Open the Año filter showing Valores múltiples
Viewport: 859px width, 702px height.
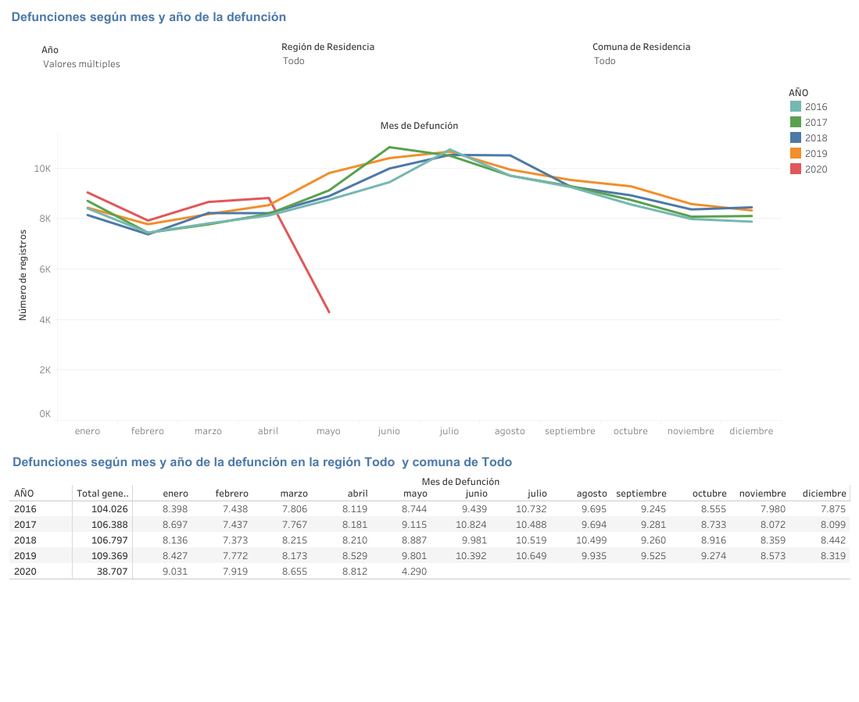81,64
